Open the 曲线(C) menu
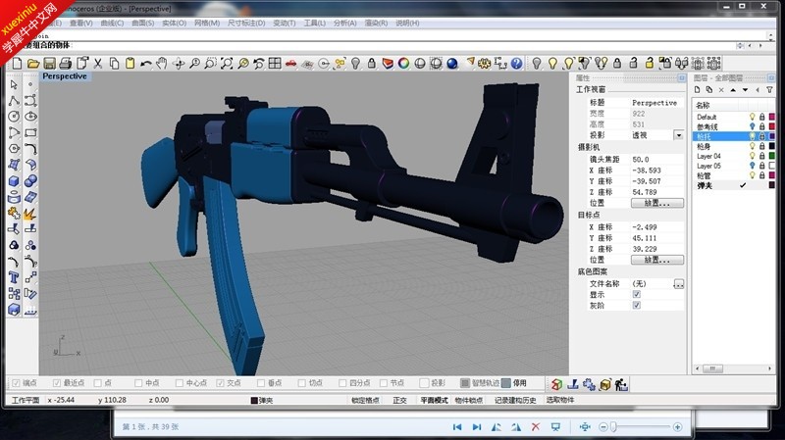 point(112,23)
